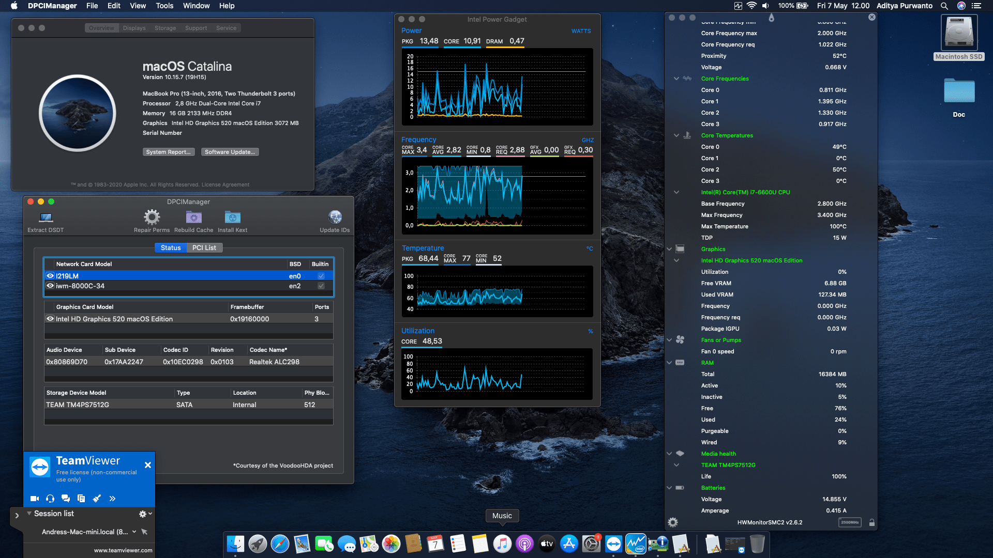This screenshot has height=558, width=993.
Task: Open Music app in the Dock
Action: [502, 544]
